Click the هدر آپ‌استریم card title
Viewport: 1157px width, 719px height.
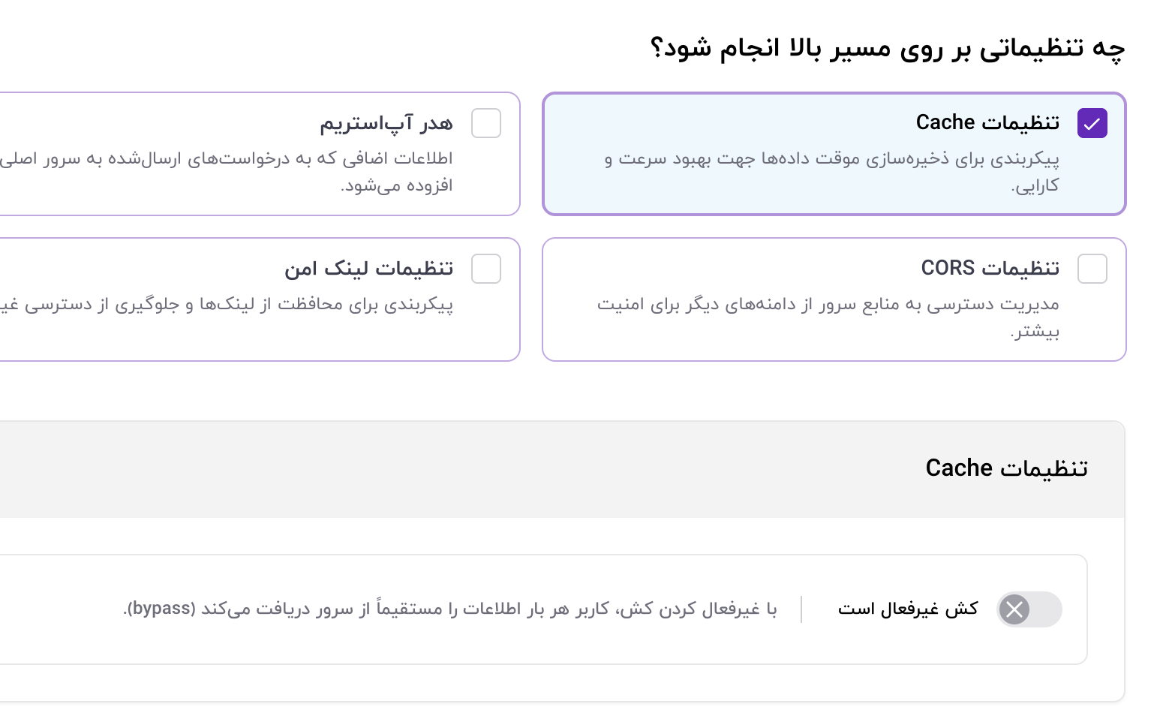386,122
